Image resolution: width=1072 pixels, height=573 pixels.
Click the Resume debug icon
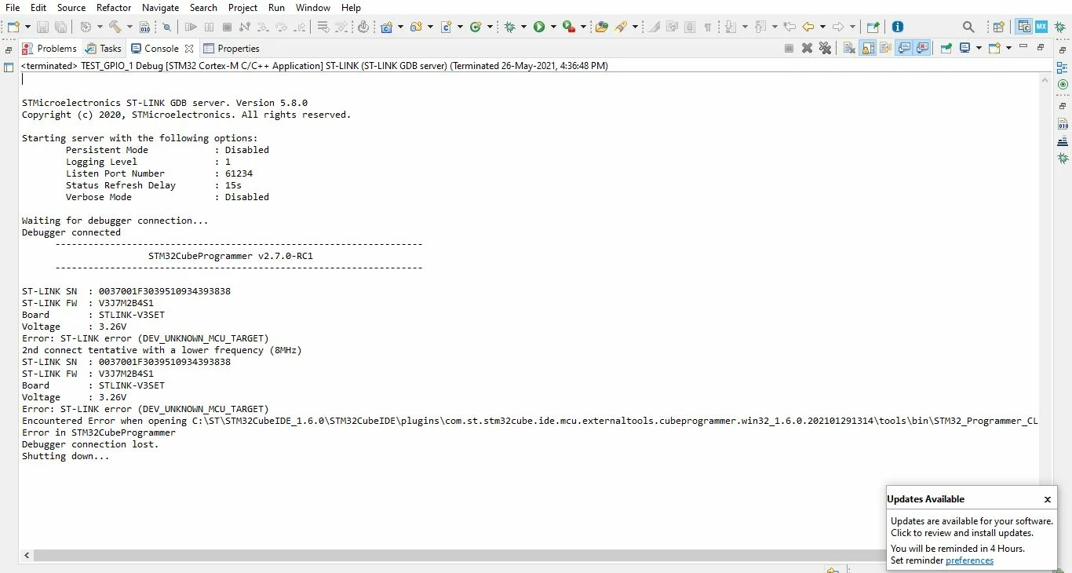point(191,27)
